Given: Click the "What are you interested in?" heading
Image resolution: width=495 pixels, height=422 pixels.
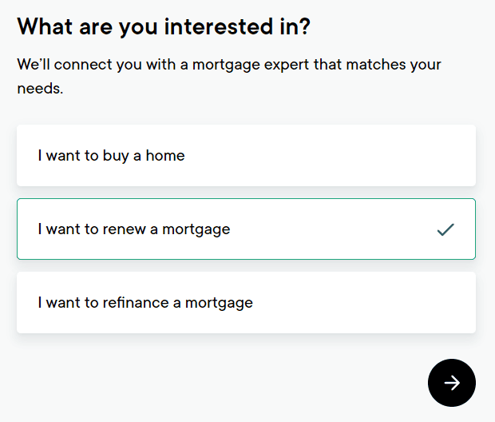Looking at the screenshot, I should (x=164, y=26).
